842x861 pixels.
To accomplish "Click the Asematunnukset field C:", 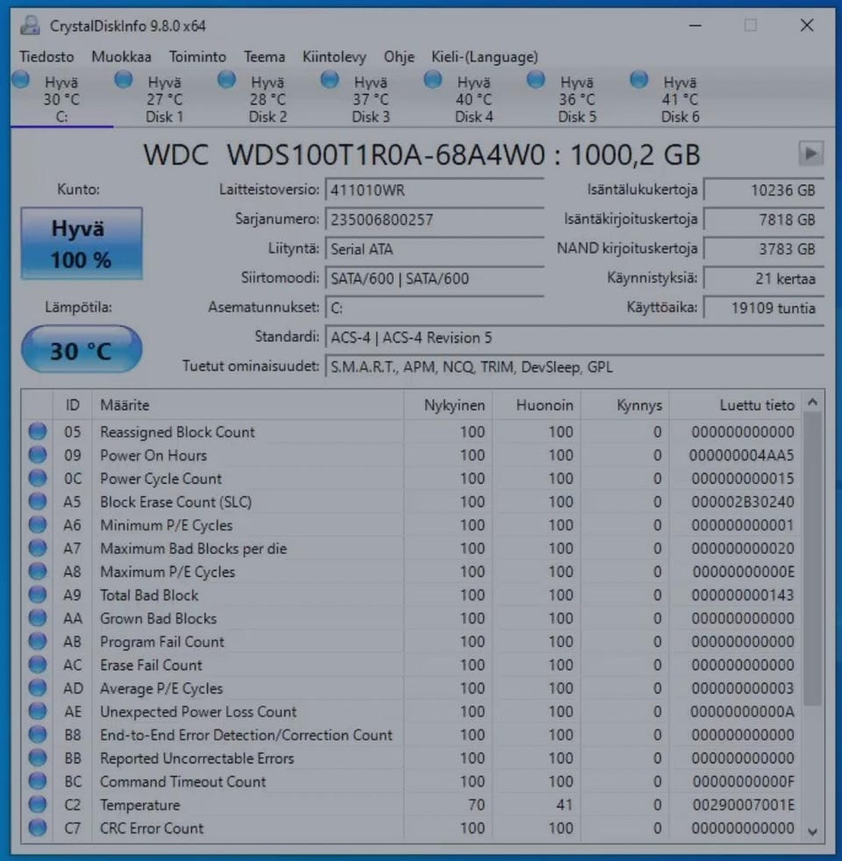I will 434,308.
